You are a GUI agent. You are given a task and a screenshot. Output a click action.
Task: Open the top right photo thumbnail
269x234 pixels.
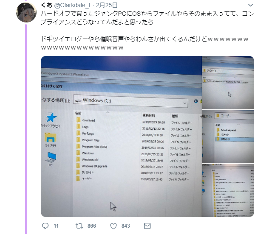coord(228,82)
